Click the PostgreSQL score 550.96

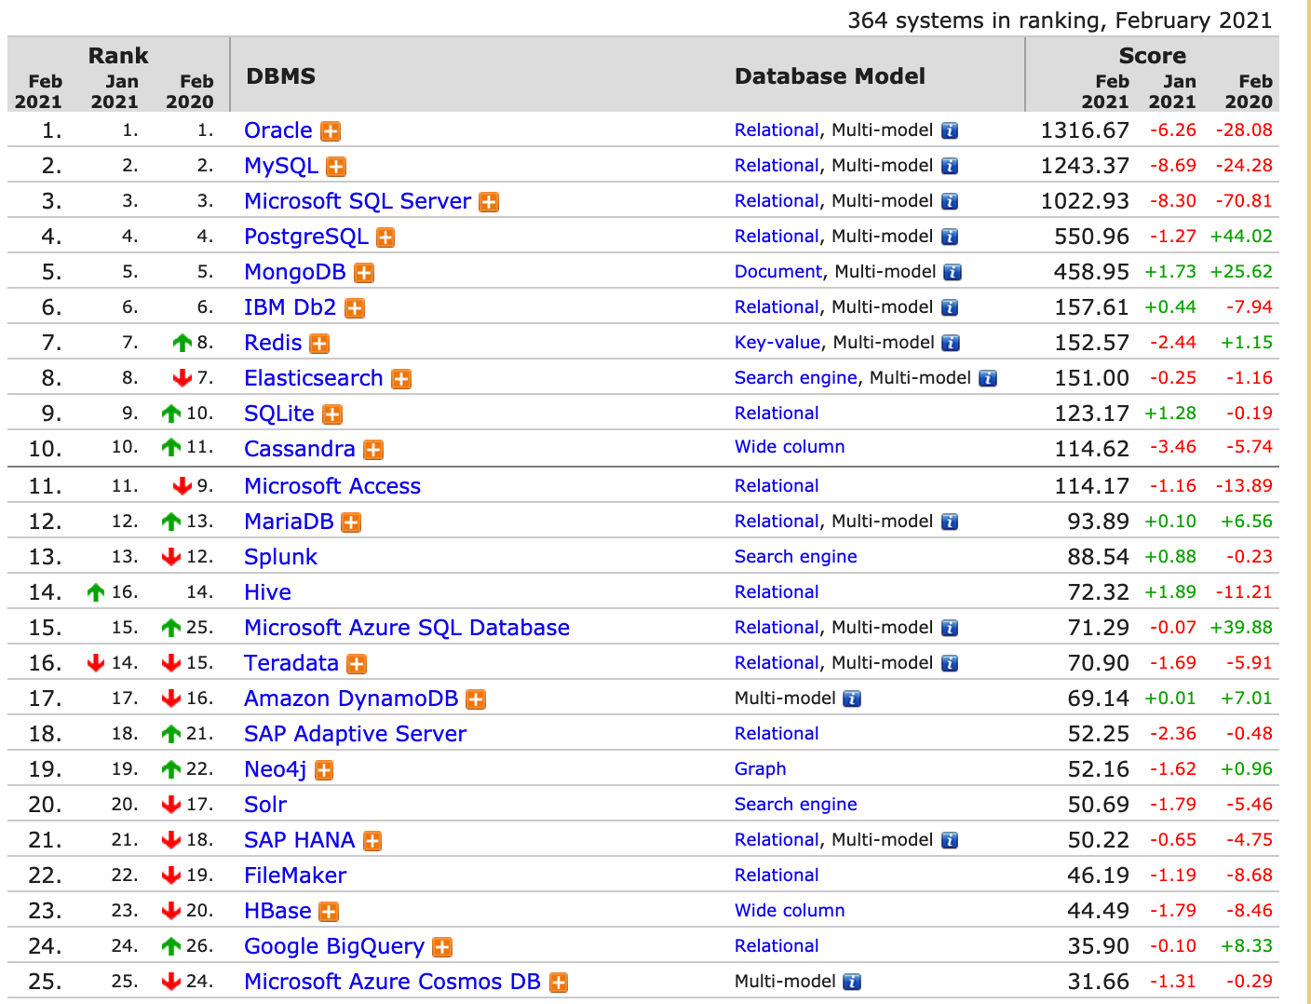[x=1091, y=237]
